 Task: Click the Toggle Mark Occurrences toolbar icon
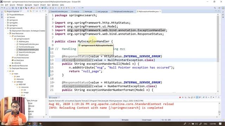[45, 8]
